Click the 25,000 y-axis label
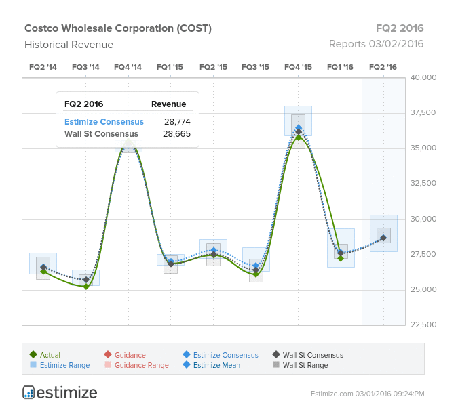 pyautogui.click(x=423, y=290)
